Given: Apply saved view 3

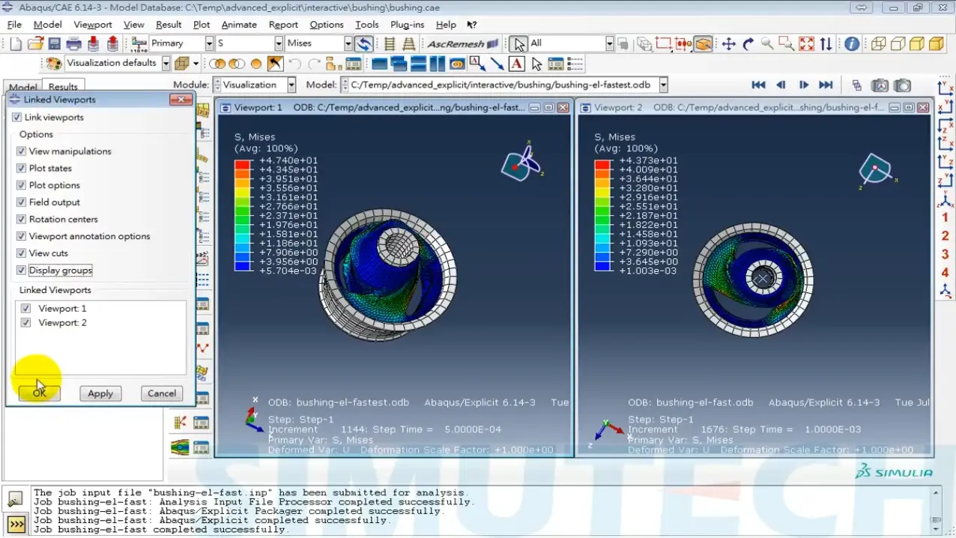Looking at the screenshot, I should coord(946,254).
